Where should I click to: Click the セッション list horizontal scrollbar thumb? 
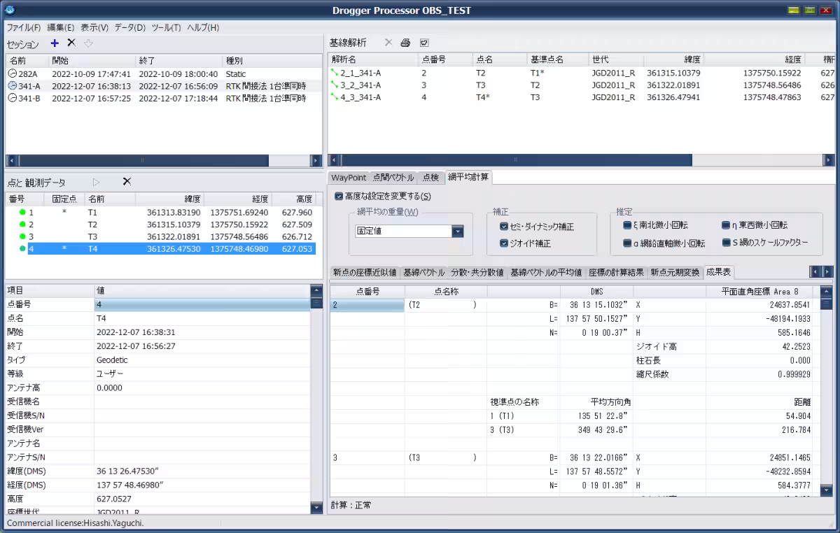coord(142,159)
